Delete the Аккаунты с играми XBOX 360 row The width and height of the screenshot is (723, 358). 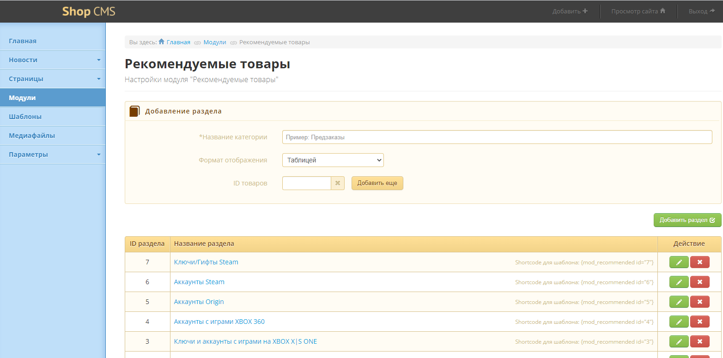(699, 322)
